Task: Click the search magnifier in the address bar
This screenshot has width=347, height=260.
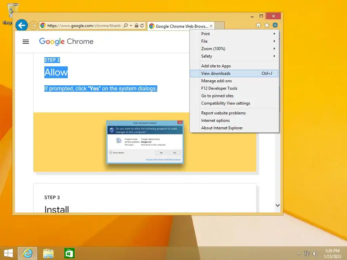Action: point(125,26)
